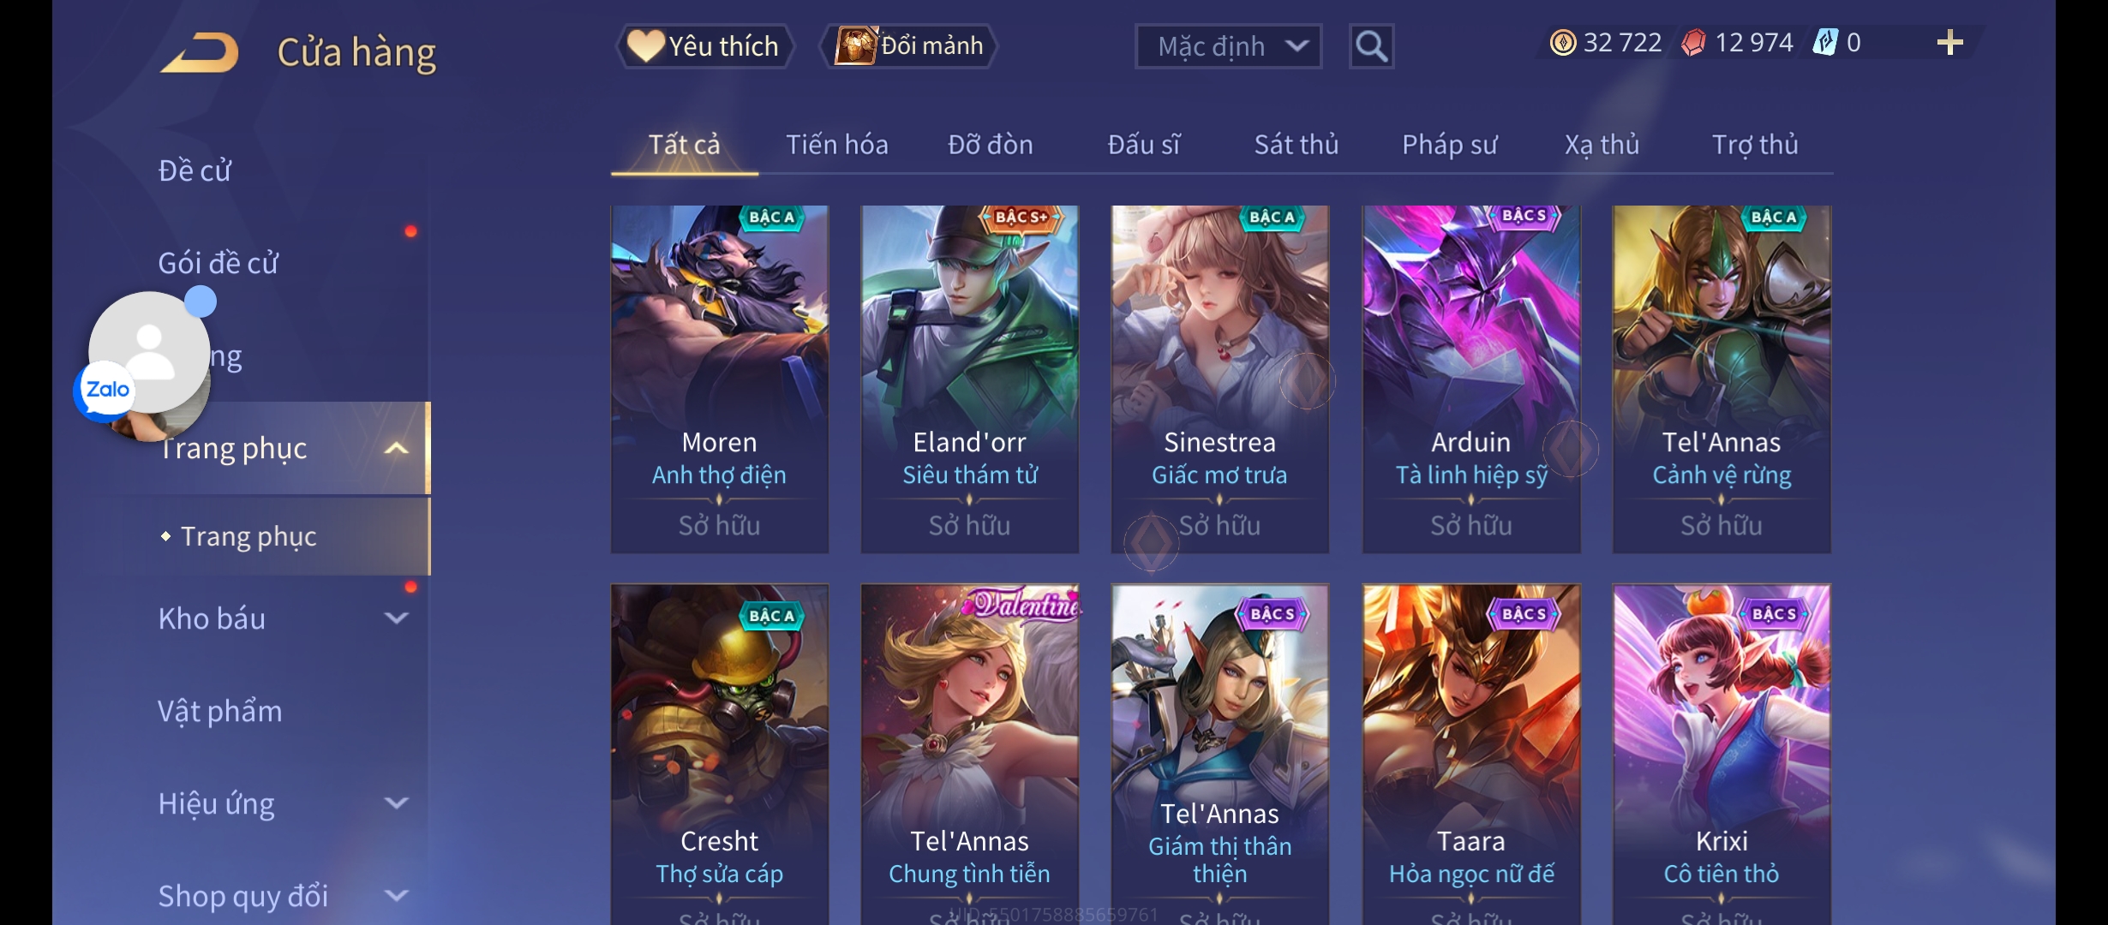This screenshot has width=2108, height=925.
Task: Tap the golden back arrow icon
Action: pyautogui.click(x=199, y=51)
